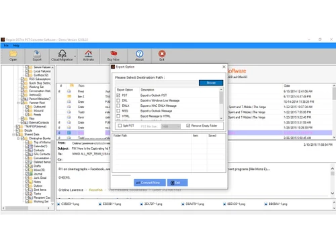Image resolution: width=336 pixels, height=252 pixels.
Task: Open the About question mark icon
Action: tap(139, 54)
